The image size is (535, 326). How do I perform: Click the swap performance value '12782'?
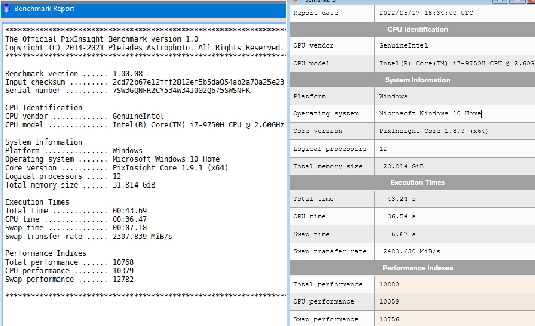coord(123,280)
